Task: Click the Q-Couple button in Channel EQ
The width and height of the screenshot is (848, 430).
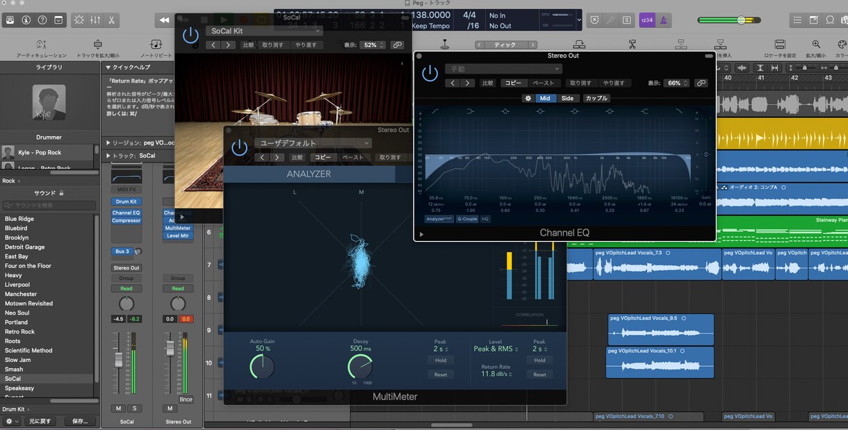Action: pos(467,219)
